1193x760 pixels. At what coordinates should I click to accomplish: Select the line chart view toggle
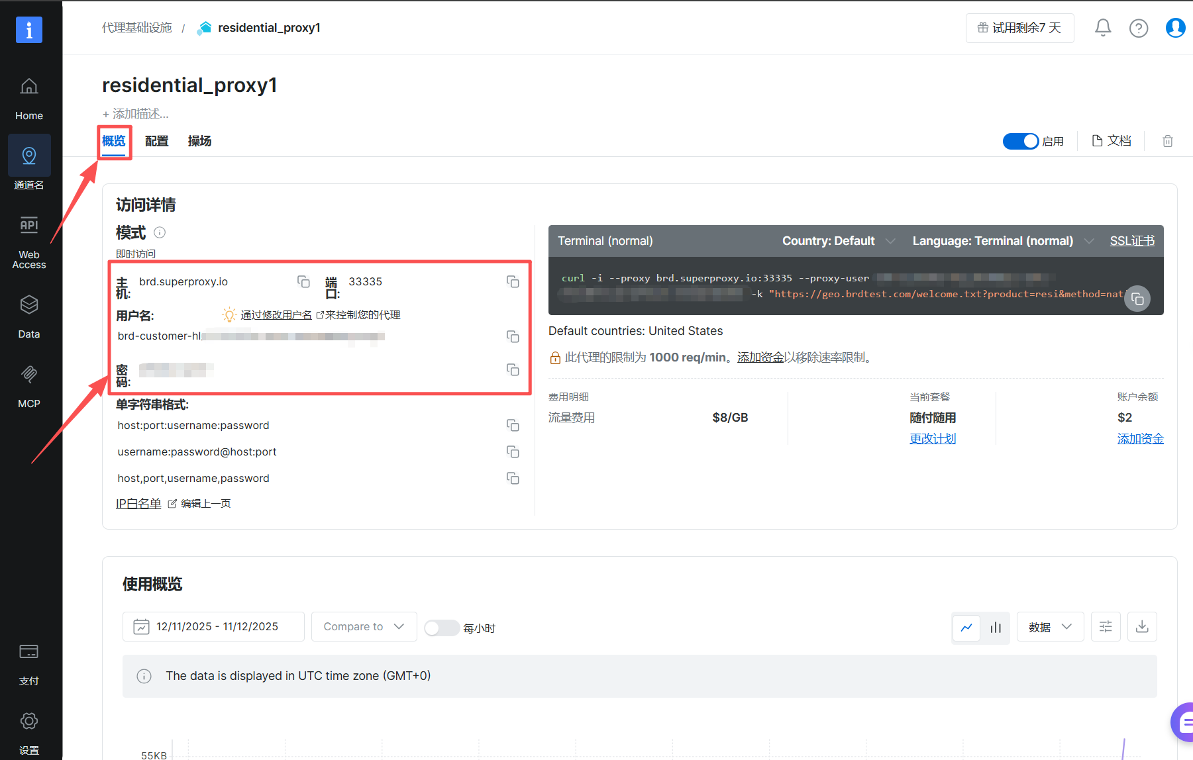pyautogui.click(x=966, y=628)
